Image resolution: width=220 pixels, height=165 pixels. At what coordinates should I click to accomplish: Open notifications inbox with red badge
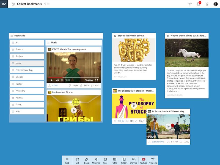point(199,4)
